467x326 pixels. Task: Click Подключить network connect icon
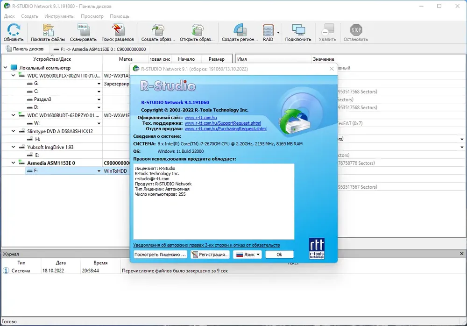click(298, 33)
